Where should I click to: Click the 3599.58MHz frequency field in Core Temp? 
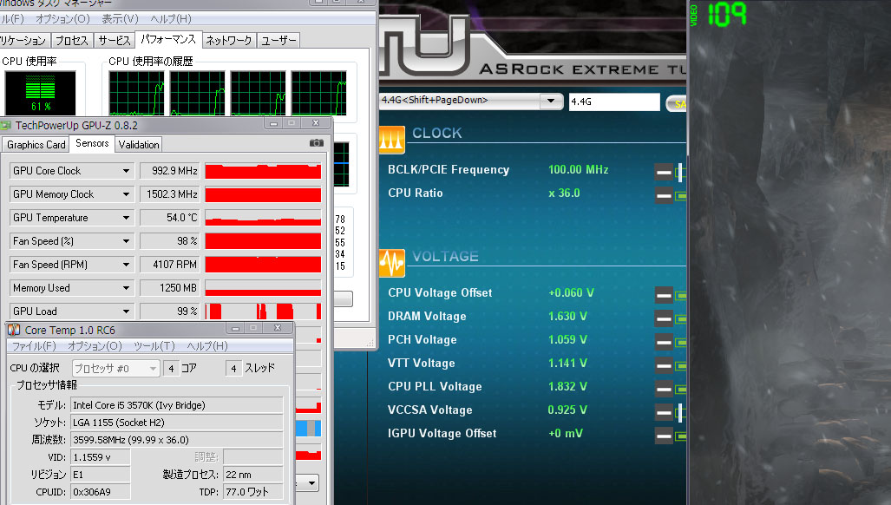[x=177, y=440]
